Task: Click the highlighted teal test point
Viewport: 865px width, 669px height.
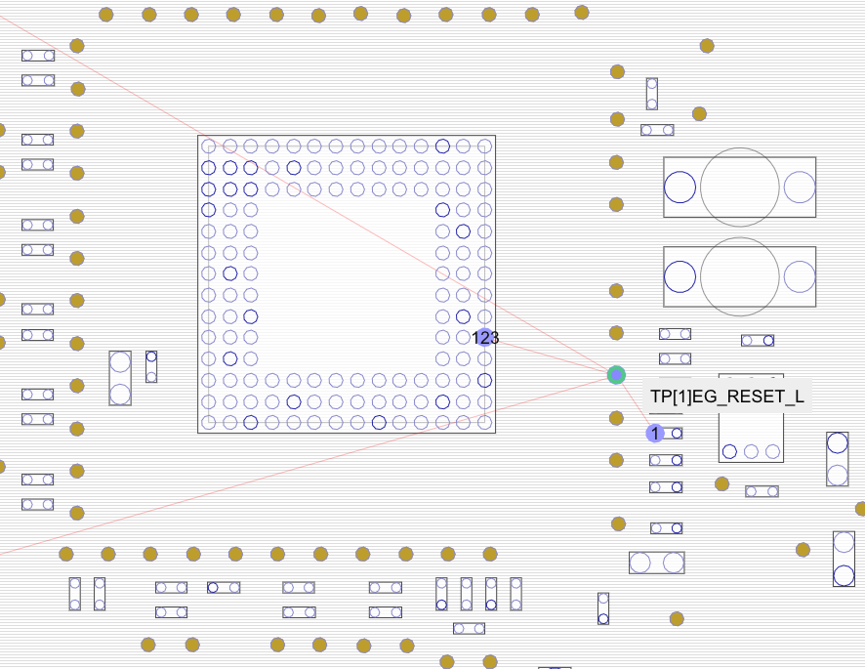Action: click(x=616, y=375)
